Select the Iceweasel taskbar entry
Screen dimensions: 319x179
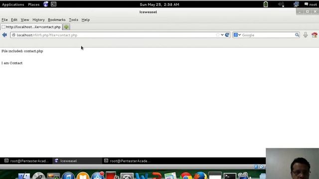(x=77, y=161)
